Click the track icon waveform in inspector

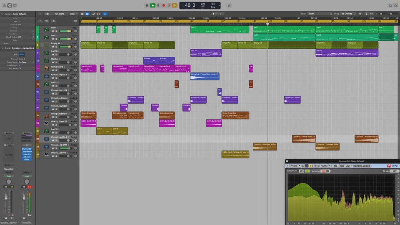(22, 54)
